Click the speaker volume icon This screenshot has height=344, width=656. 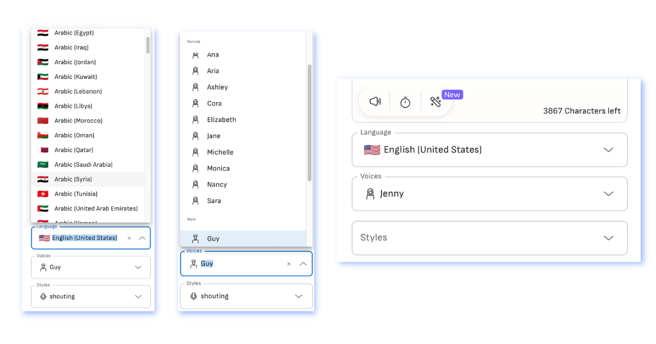pos(375,102)
